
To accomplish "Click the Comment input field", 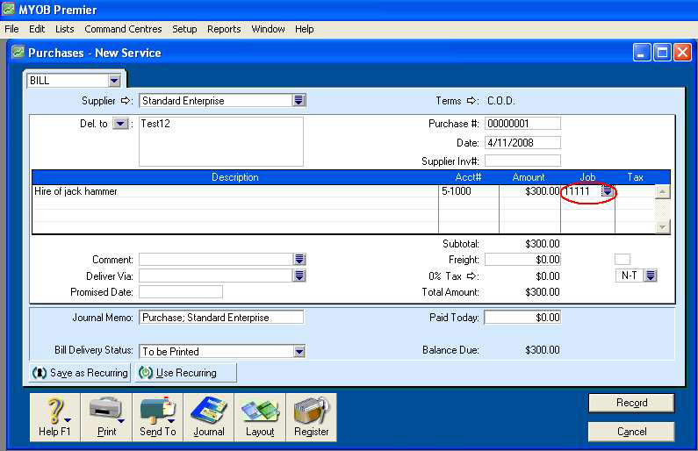I will click(216, 260).
